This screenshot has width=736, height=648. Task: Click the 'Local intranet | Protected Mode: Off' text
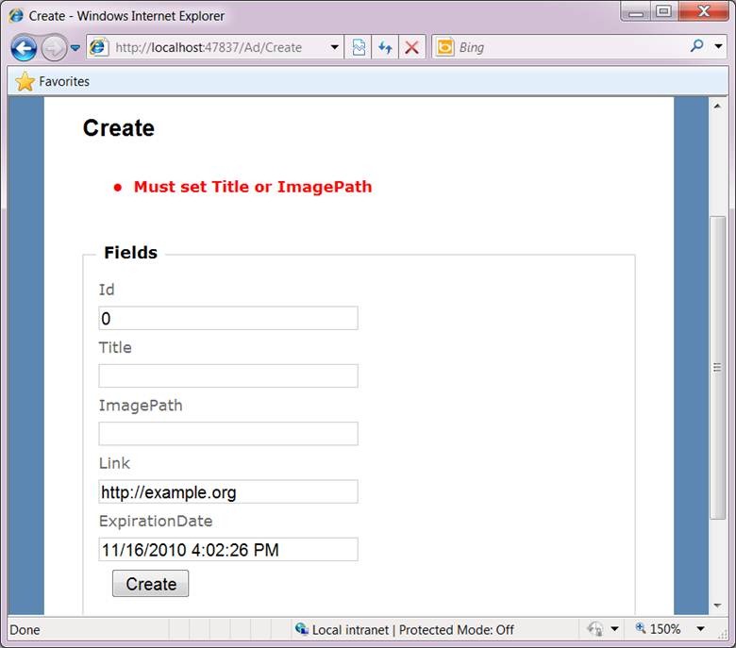tap(413, 630)
